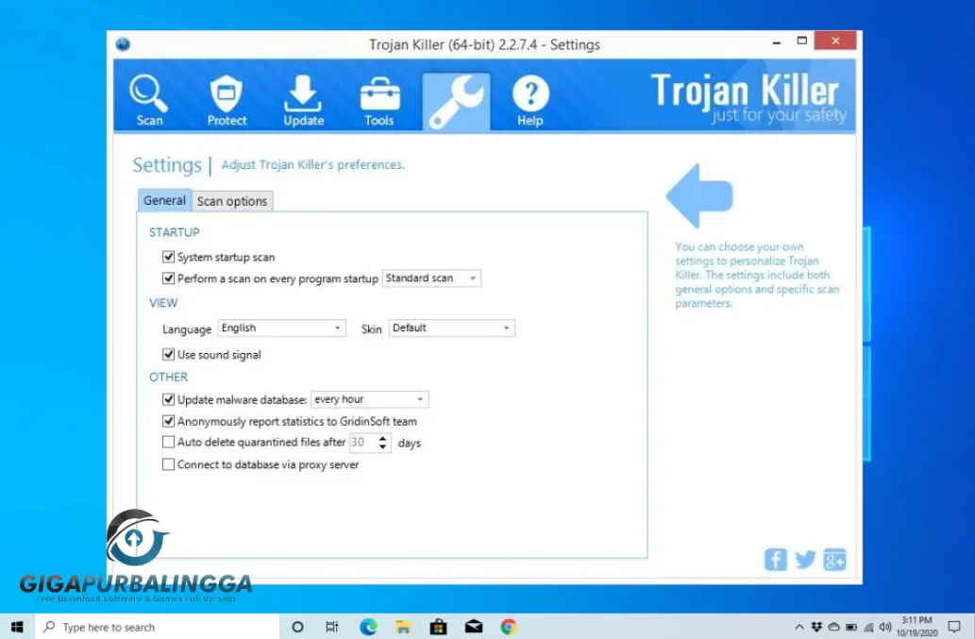The width and height of the screenshot is (975, 639).
Task: Select the Scan icon in the toolbar
Action: click(x=148, y=95)
